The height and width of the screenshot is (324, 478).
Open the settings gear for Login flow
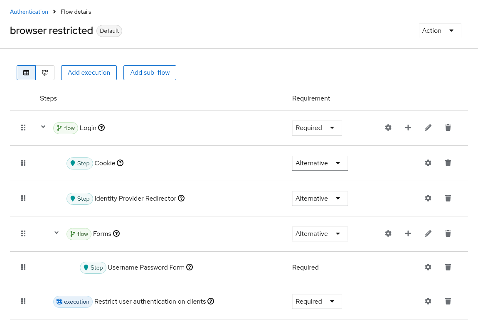388,128
